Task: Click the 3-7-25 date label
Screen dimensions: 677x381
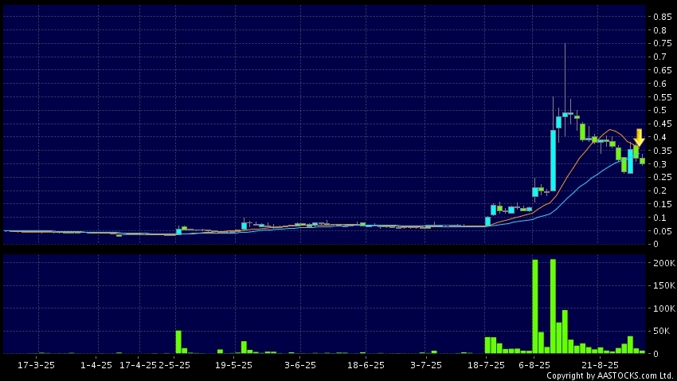Action: click(426, 365)
